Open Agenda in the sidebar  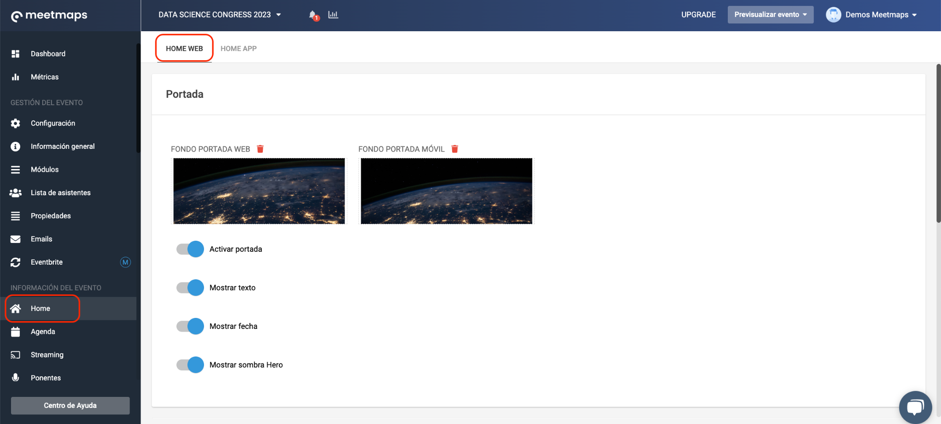(68, 332)
